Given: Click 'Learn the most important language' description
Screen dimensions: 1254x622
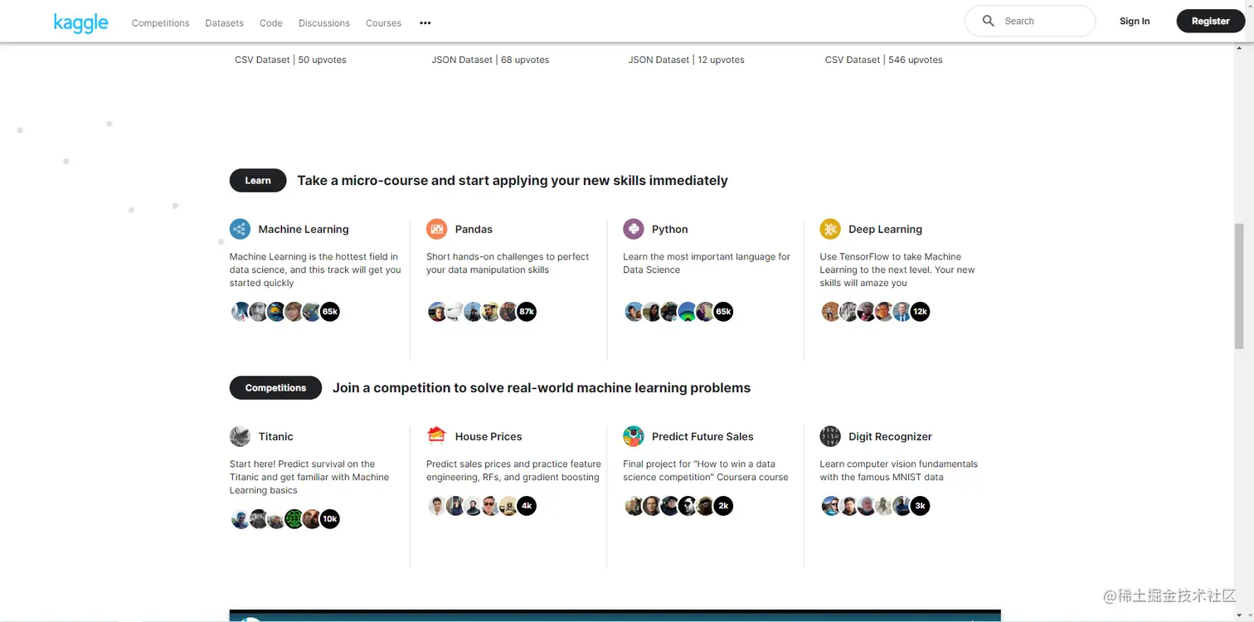Looking at the screenshot, I should pos(707,264).
